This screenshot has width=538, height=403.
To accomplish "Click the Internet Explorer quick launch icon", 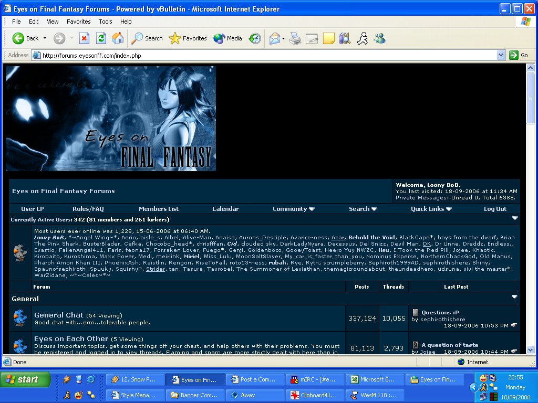I will coord(90,379).
